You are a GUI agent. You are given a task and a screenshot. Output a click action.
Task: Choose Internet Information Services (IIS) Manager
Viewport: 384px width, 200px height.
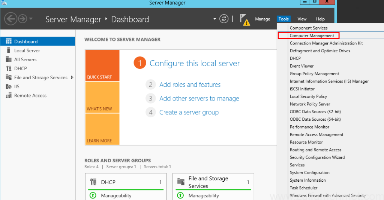click(x=329, y=81)
